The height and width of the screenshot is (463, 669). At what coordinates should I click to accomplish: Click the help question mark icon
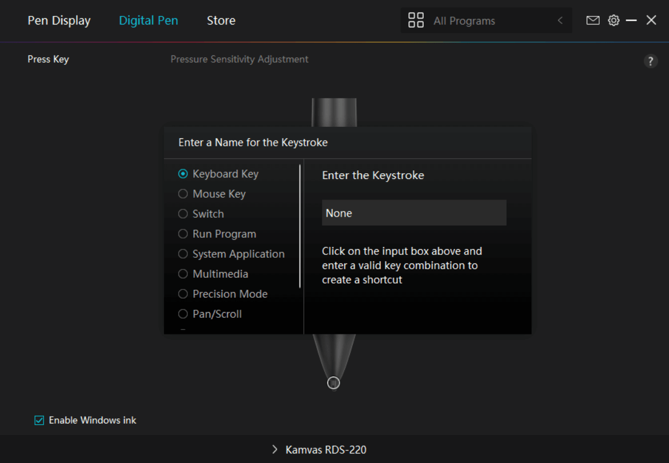pos(650,61)
